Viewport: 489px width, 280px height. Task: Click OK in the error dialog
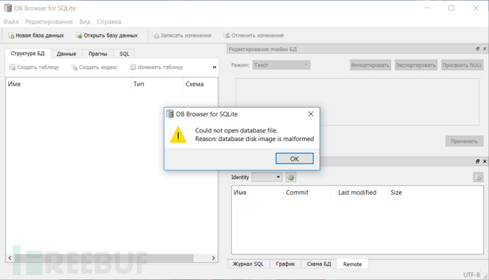(294, 158)
